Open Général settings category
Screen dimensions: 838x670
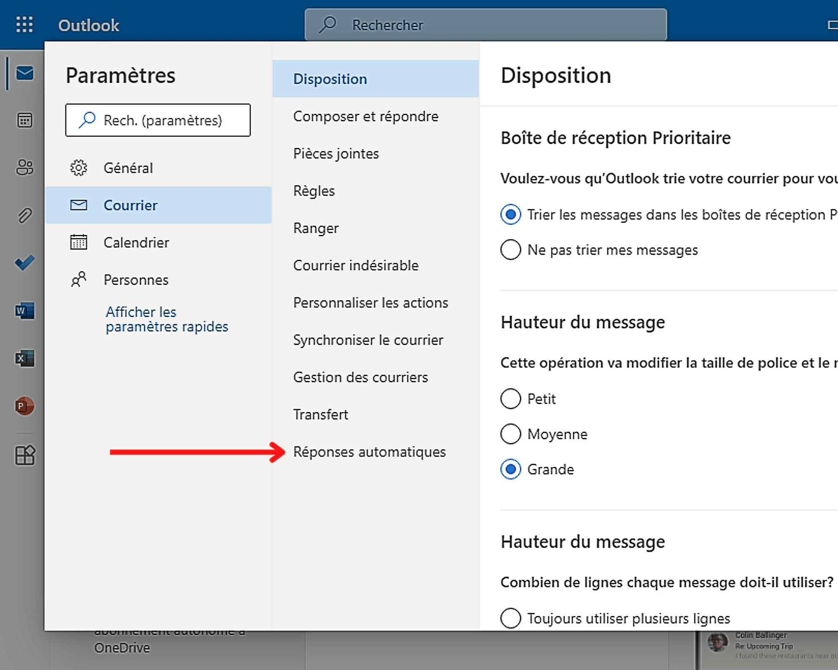coord(158,168)
